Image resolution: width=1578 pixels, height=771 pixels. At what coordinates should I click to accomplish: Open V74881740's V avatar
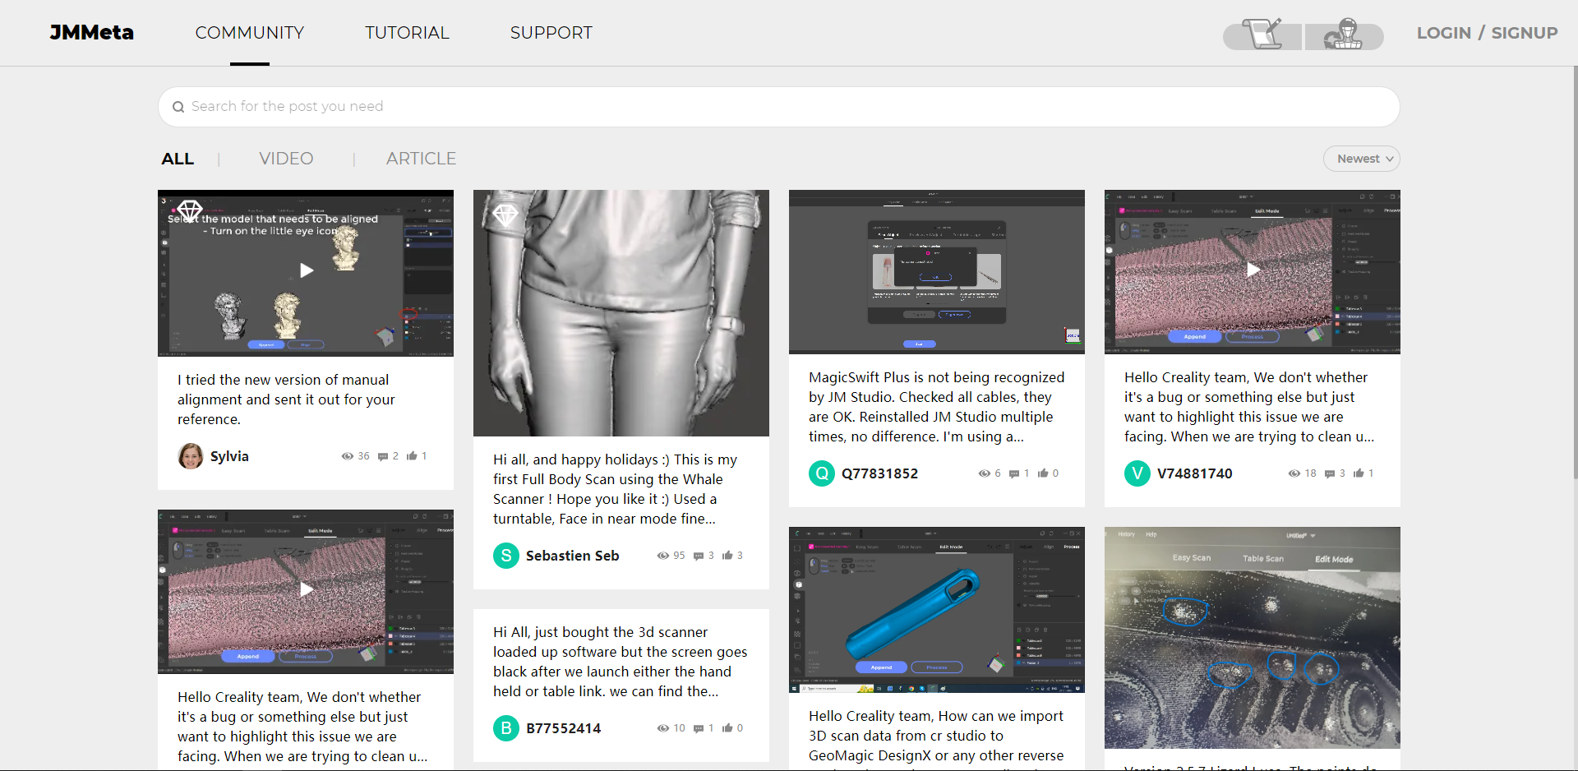tap(1137, 473)
